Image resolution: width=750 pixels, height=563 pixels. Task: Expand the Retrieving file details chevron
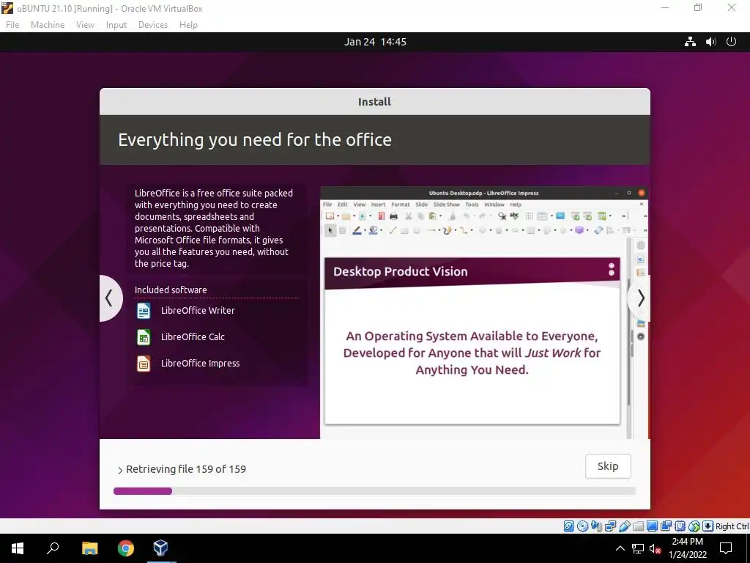tap(120, 470)
